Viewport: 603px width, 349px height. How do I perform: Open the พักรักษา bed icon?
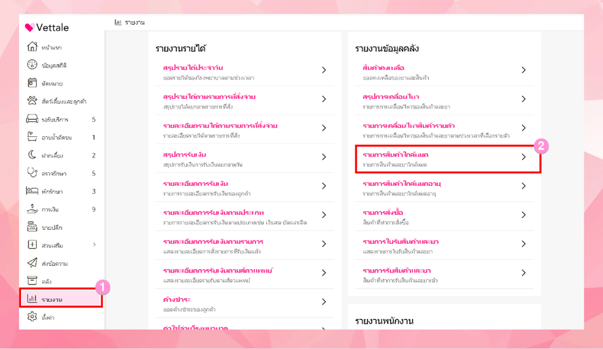pyautogui.click(x=32, y=191)
